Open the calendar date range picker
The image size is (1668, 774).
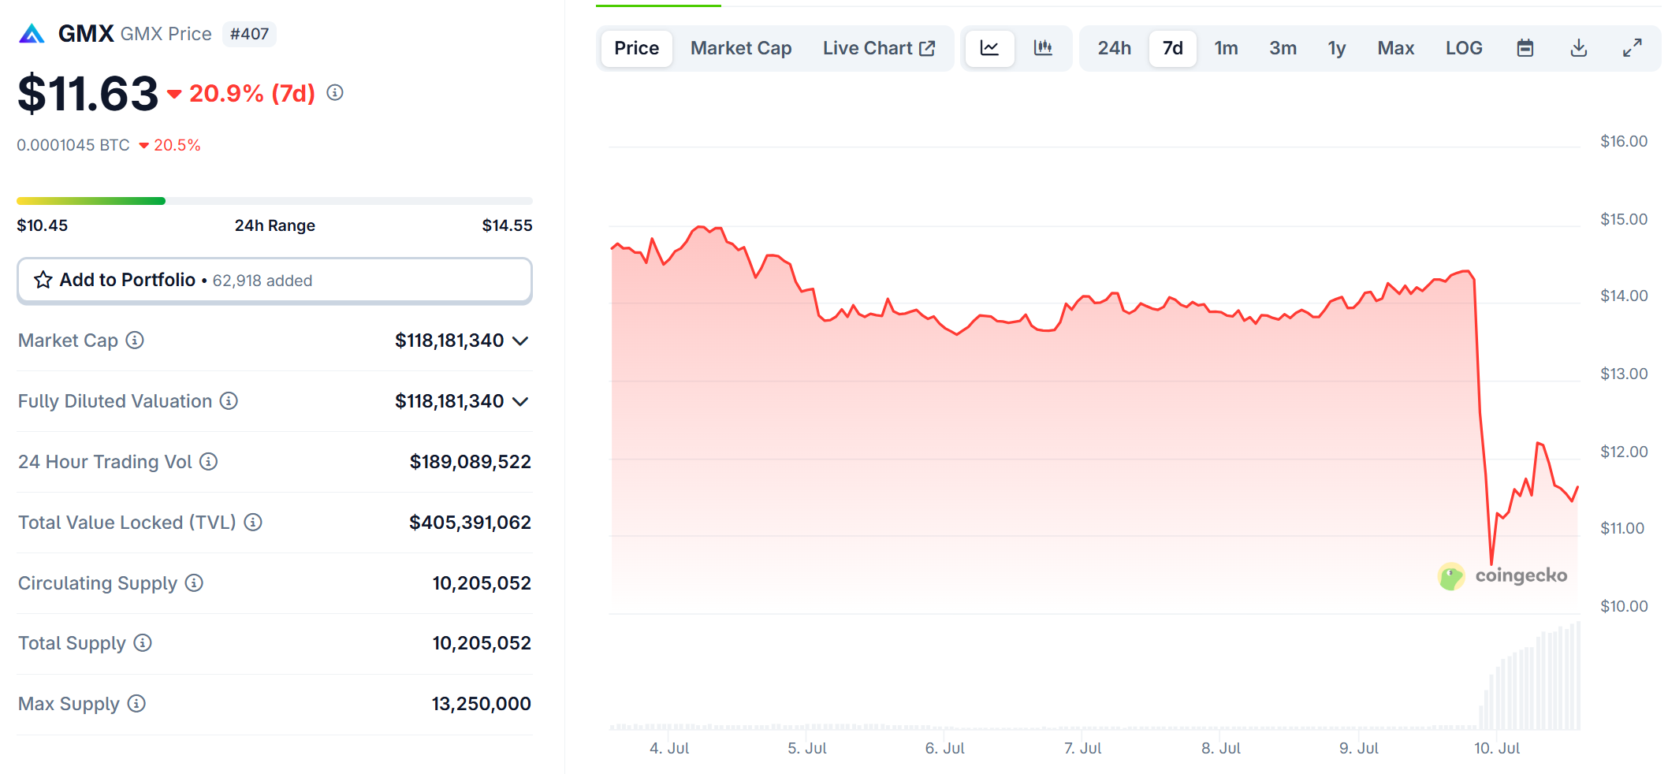tap(1525, 48)
